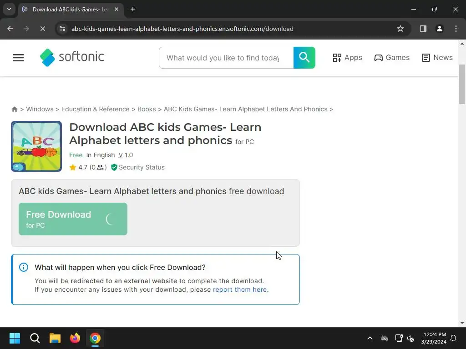Open the Books breadcrumb link

[147, 109]
